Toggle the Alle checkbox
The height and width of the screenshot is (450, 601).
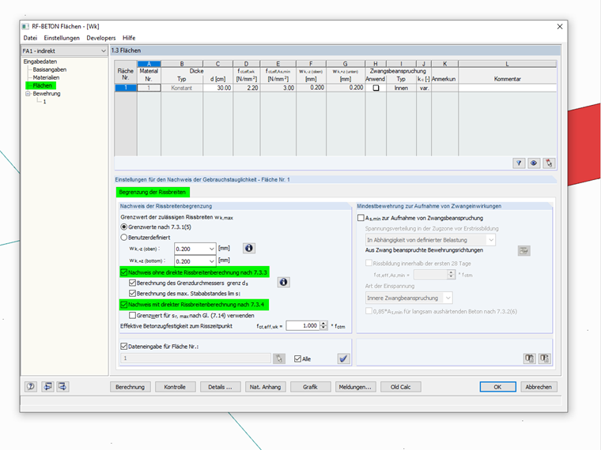coord(297,359)
